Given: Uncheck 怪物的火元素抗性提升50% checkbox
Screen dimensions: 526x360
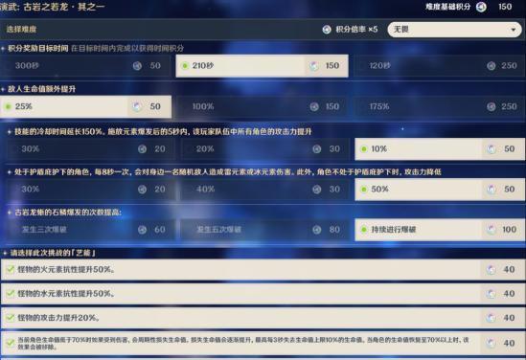Looking at the screenshot, I should (11, 269).
